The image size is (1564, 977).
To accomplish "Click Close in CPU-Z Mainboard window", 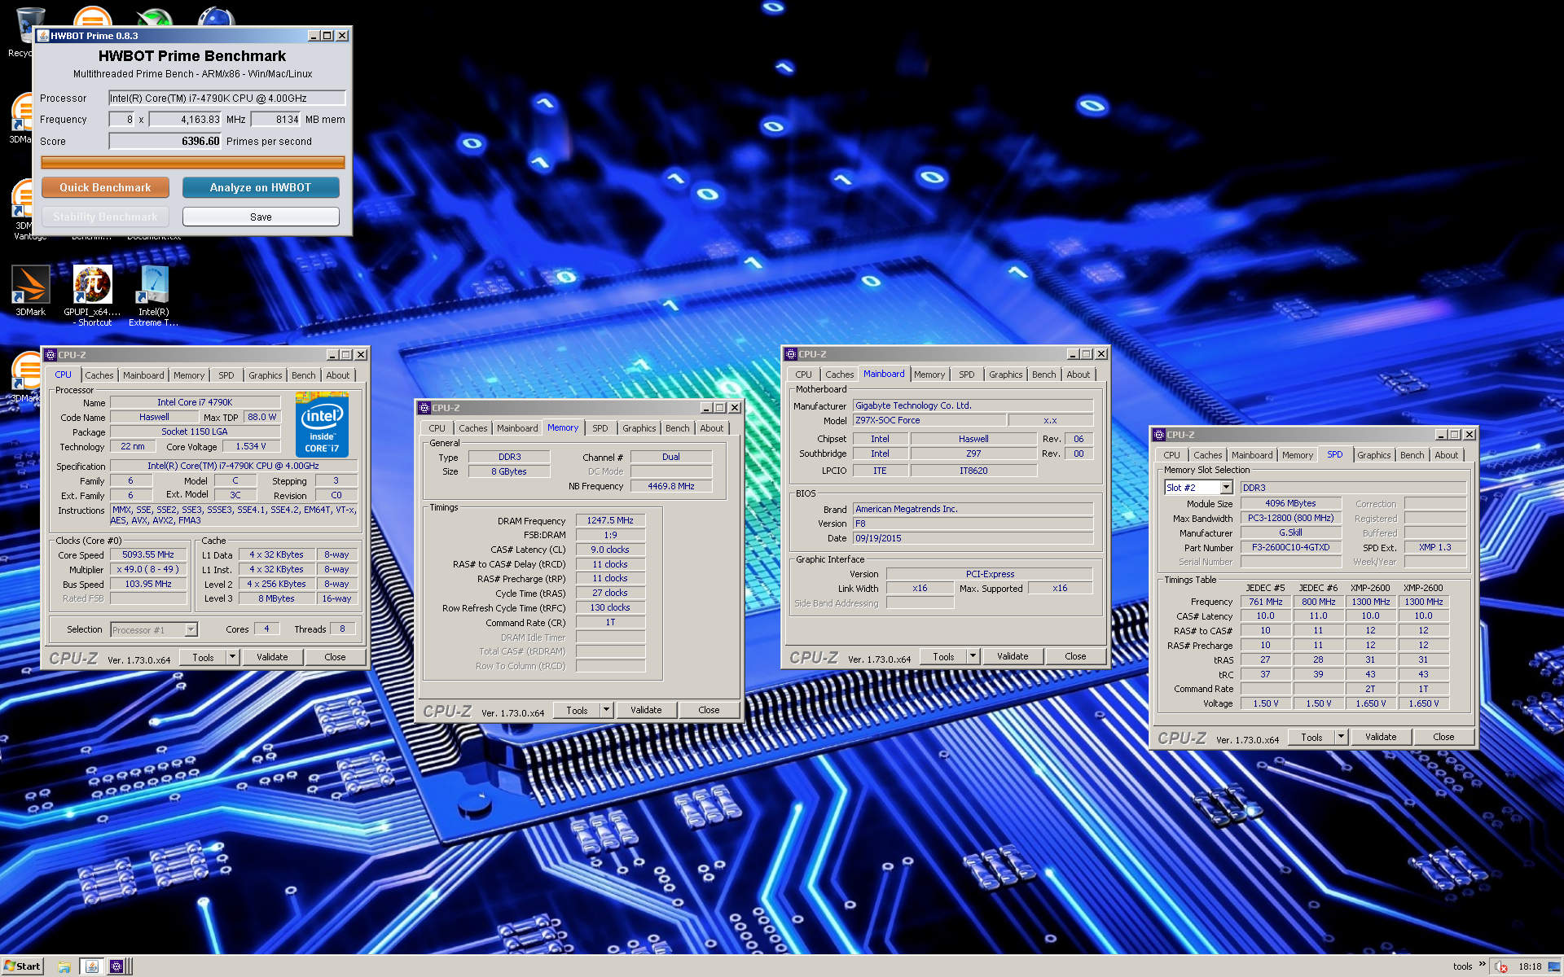I will [x=1075, y=656].
